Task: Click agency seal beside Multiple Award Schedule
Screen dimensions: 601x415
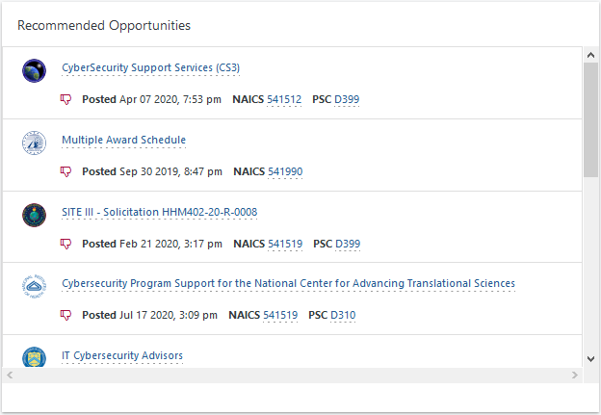Action: point(34,143)
